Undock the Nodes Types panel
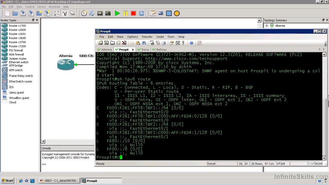329x185 pixels. click(33, 20)
